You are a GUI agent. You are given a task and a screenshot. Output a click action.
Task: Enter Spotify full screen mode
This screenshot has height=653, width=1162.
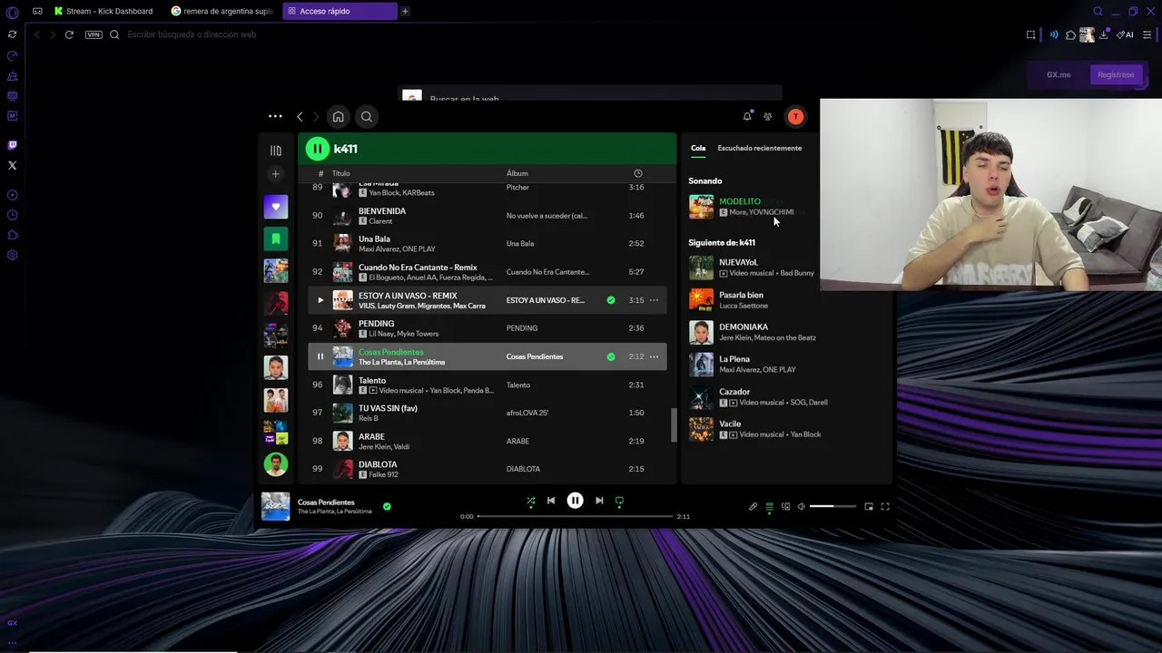pyautogui.click(x=885, y=507)
